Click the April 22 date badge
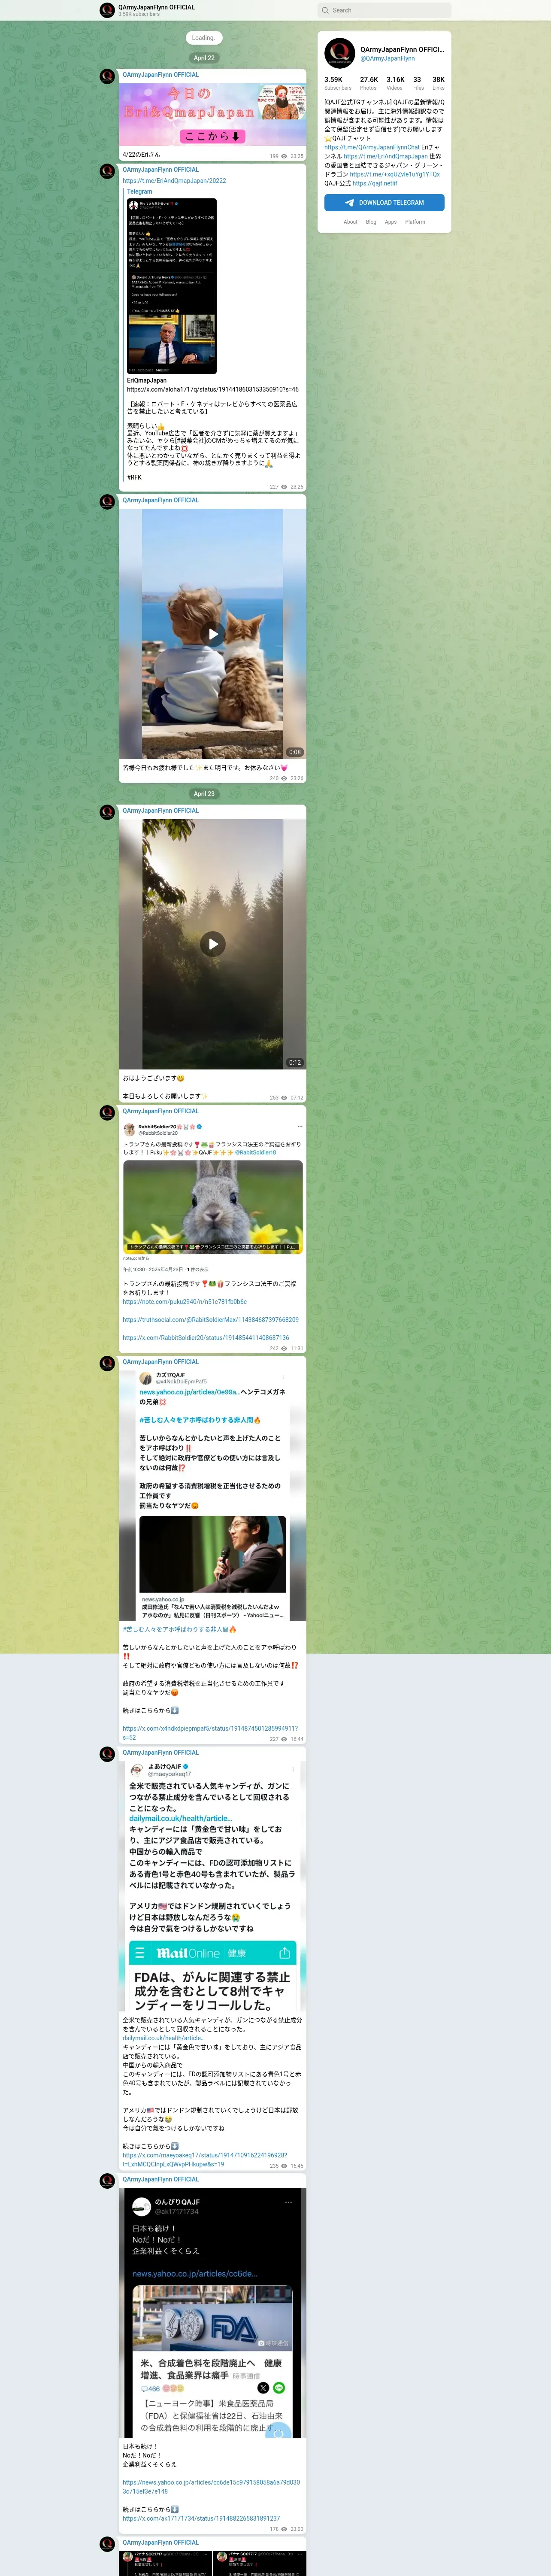The width and height of the screenshot is (551, 2576). click(x=204, y=58)
